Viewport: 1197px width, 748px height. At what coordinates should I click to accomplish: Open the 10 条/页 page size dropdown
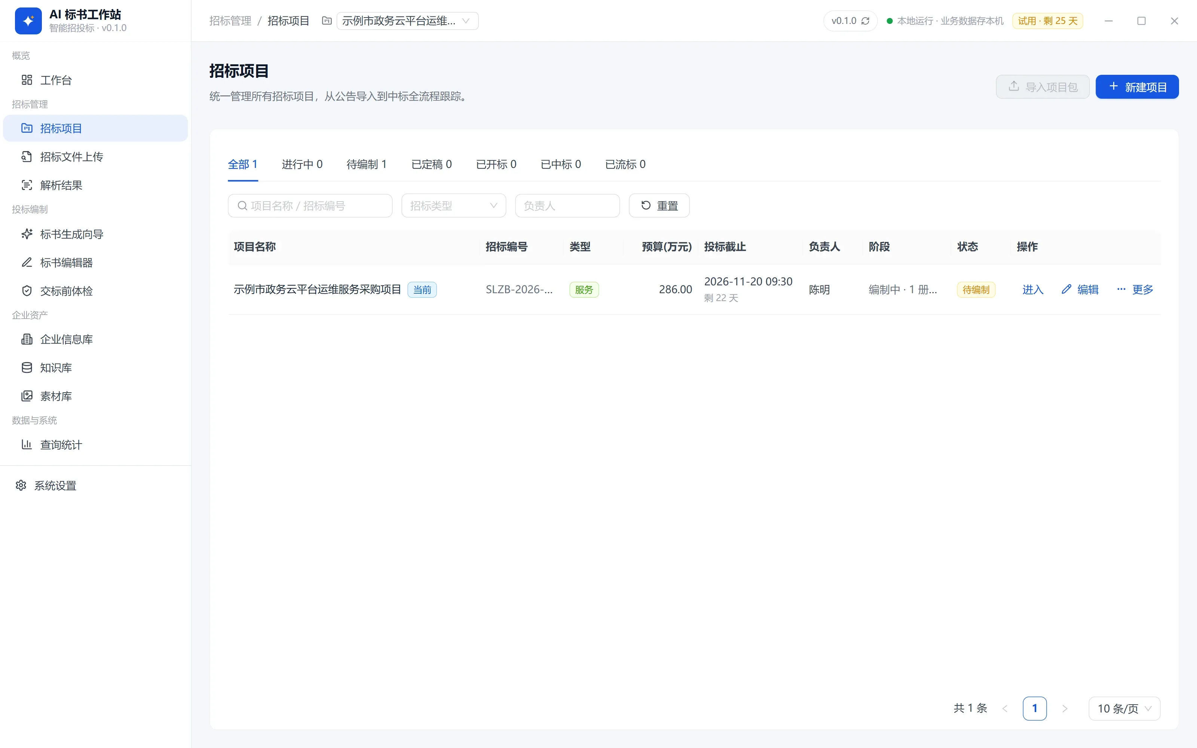tap(1124, 708)
